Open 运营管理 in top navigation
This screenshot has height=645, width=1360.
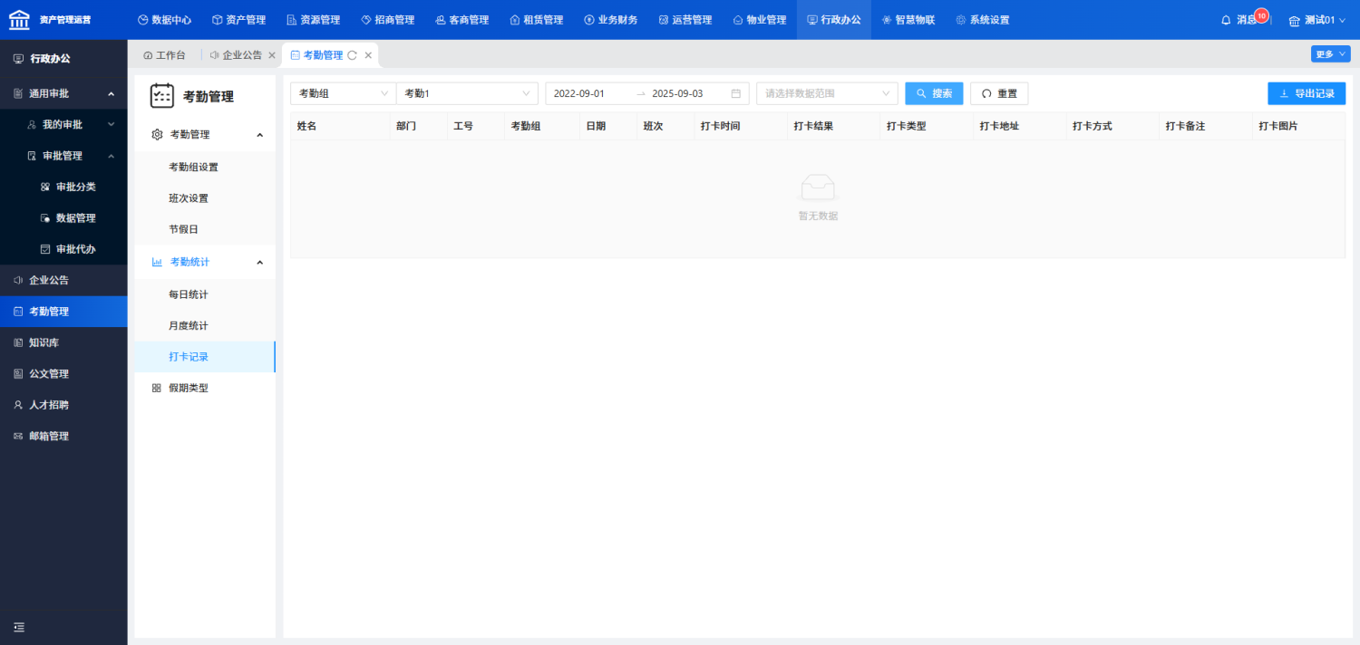(685, 20)
